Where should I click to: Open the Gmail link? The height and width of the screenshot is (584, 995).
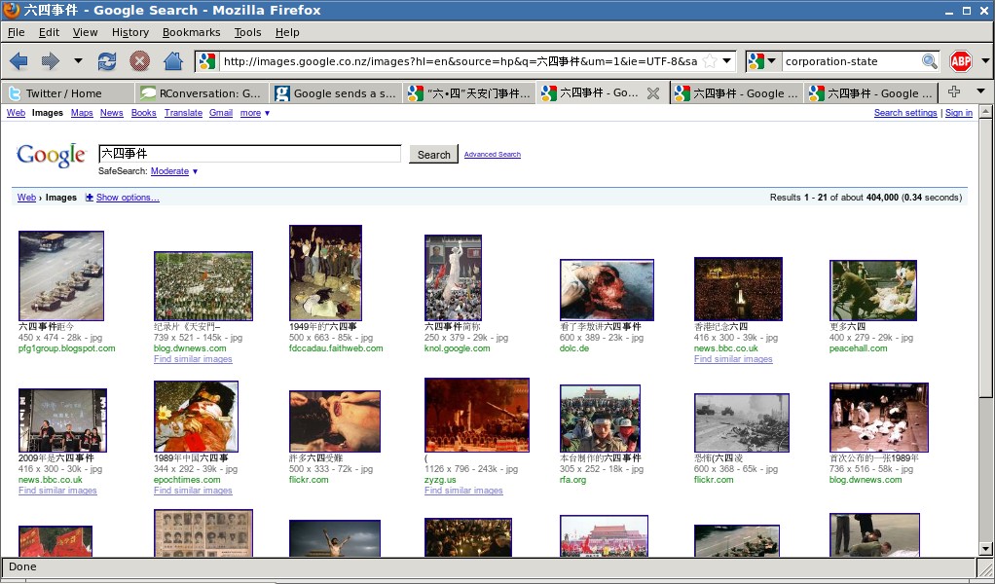tap(221, 113)
